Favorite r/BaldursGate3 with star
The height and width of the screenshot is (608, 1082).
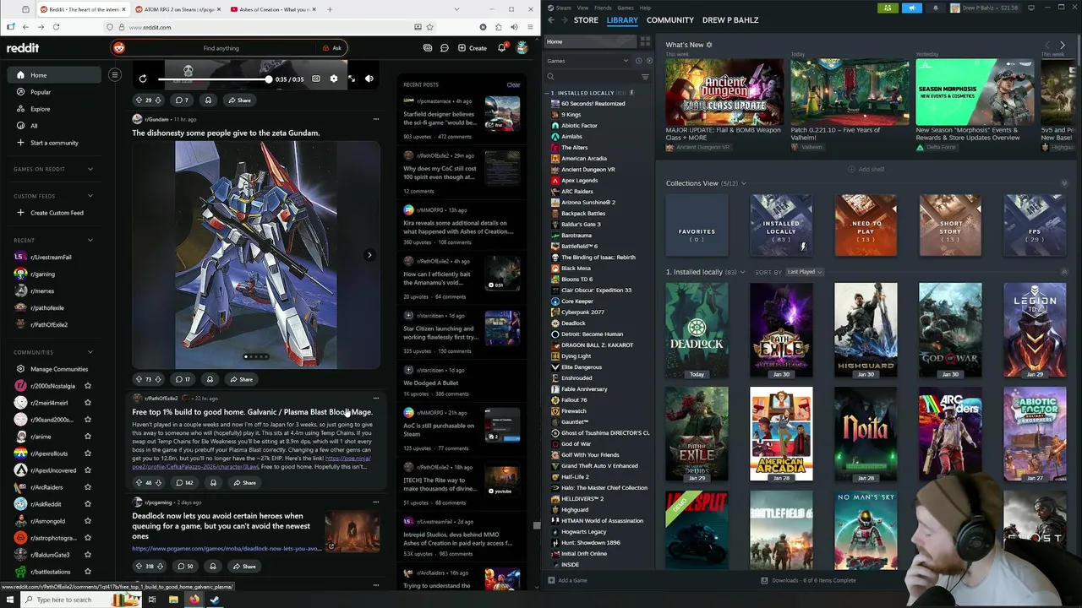87,555
